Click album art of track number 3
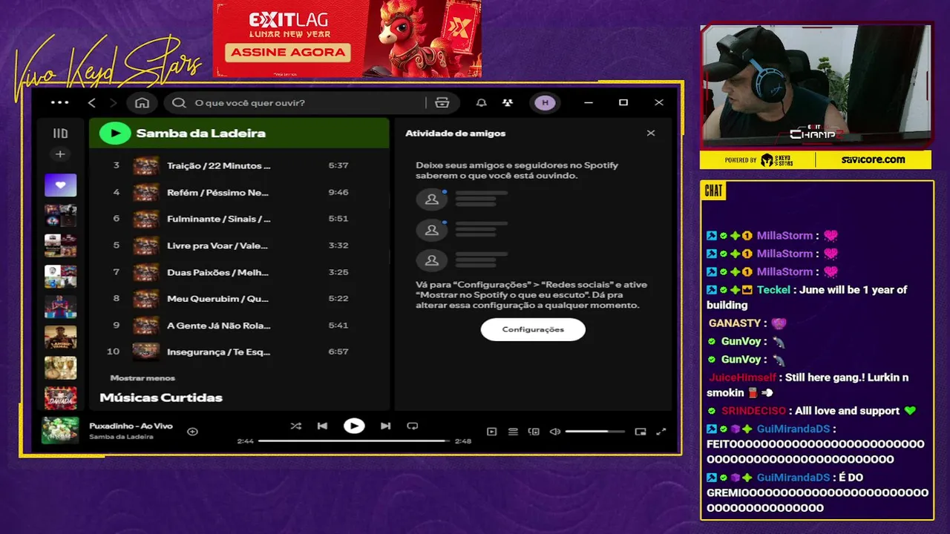The height and width of the screenshot is (534, 950). click(145, 165)
